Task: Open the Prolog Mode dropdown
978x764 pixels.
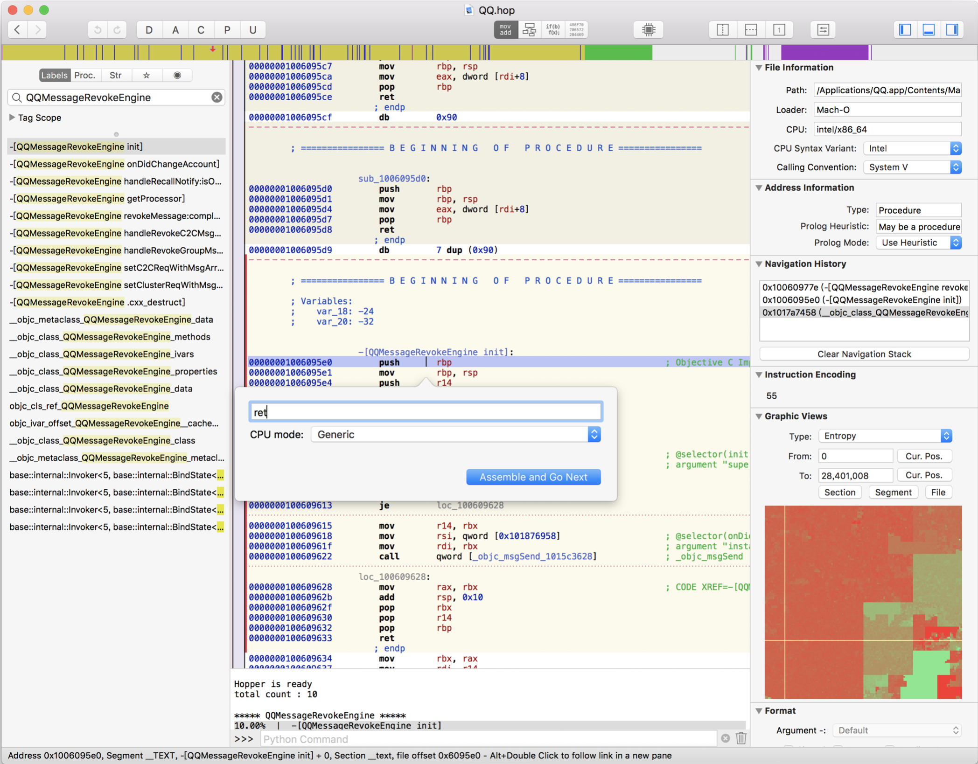Action: coord(918,243)
